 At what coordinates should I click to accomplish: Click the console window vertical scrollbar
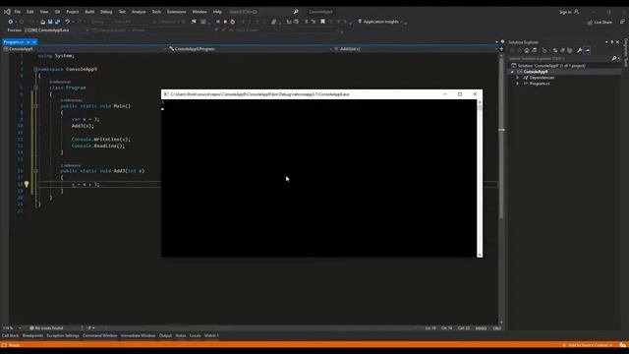click(480, 178)
